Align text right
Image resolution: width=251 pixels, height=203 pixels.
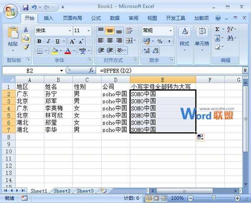pos(119,40)
